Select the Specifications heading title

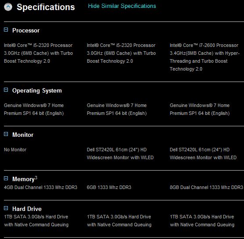click(x=46, y=7)
